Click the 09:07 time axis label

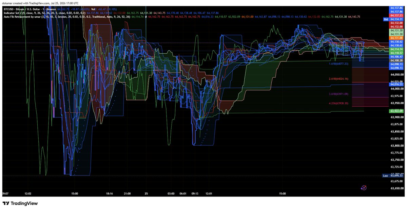pyautogui.click(x=5, y=194)
